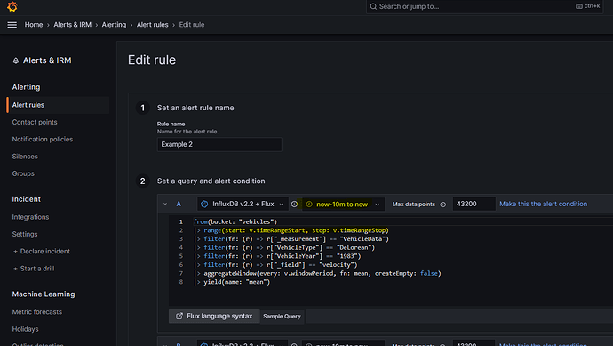Open Notification policies in the sidebar

click(x=43, y=140)
